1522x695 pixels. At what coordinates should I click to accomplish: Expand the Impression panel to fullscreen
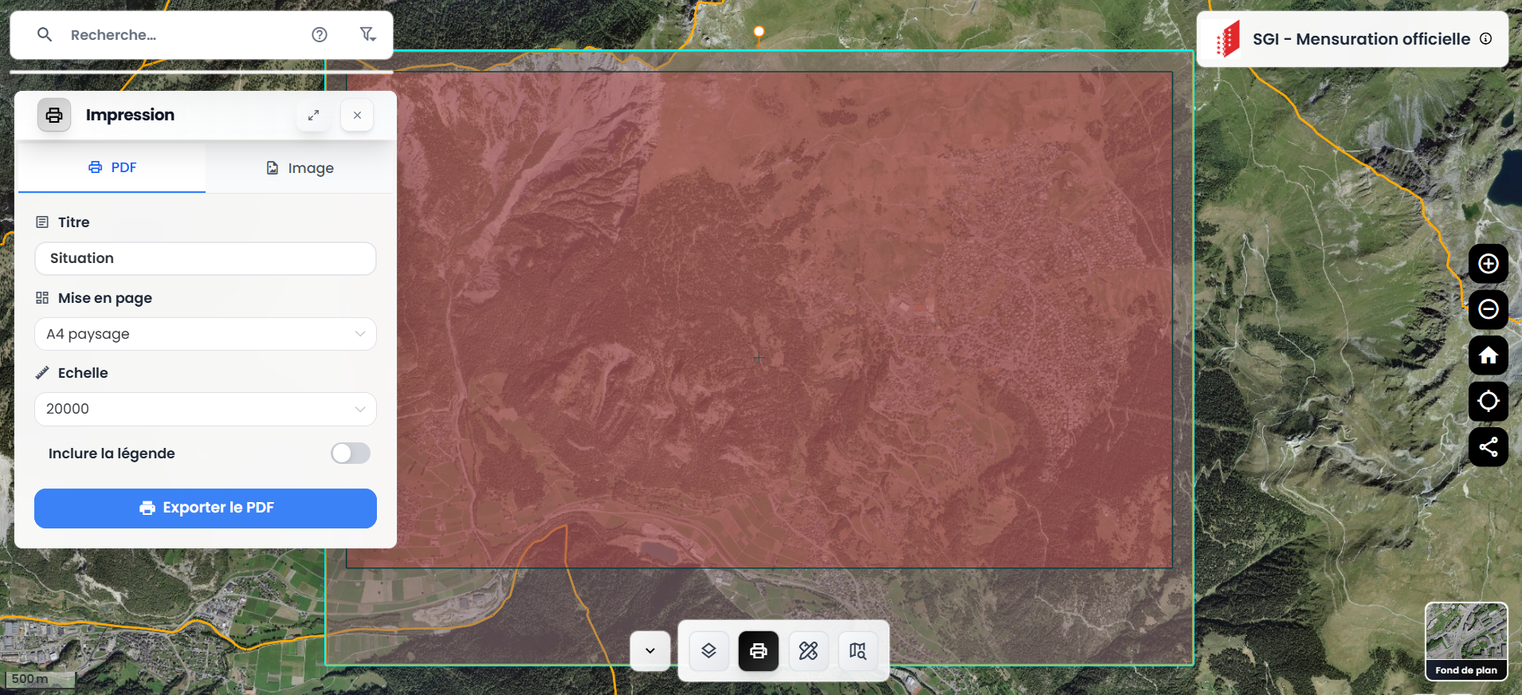pyautogui.click(x=314, y=116)
